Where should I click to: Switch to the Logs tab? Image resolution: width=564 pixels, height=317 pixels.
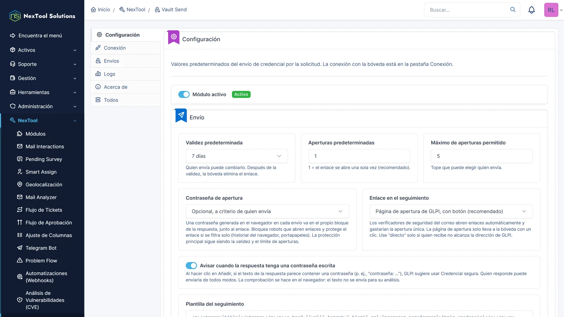126,74
